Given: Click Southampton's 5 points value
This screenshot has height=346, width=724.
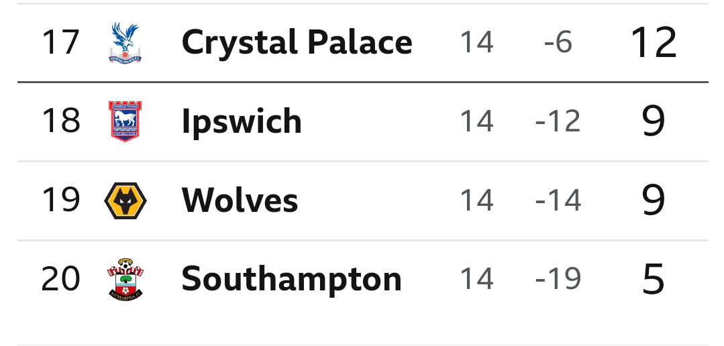Looking at the screenshot, I should click(654, 280).
